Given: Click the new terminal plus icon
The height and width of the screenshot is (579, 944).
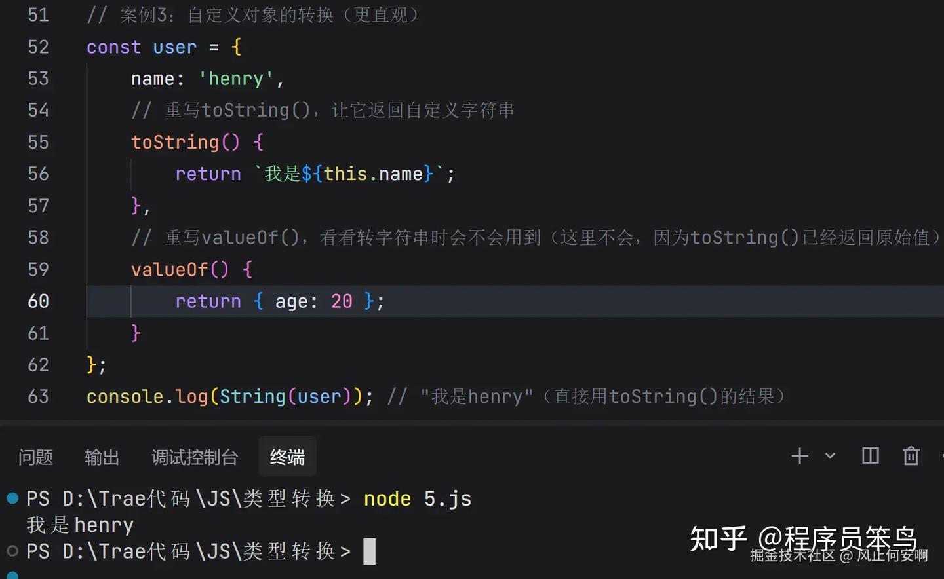Looking at the screenshot, I should pos(799,456).
